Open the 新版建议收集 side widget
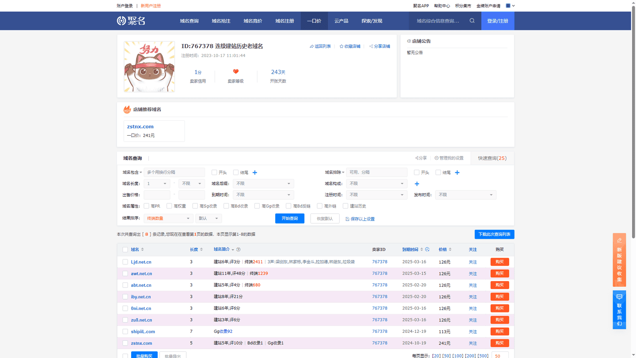The height and width of the screenshot is (358, 636). (619, 260)
